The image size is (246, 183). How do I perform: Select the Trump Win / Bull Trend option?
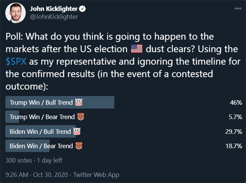(x=124, y=102)
